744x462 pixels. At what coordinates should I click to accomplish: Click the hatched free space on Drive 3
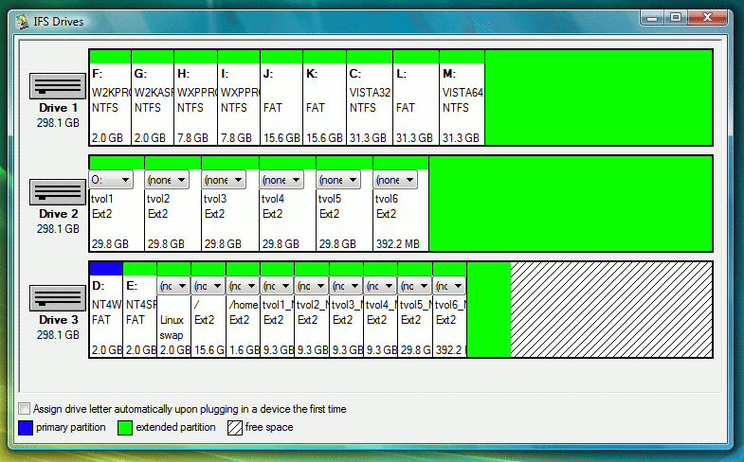tap(610, 310)
